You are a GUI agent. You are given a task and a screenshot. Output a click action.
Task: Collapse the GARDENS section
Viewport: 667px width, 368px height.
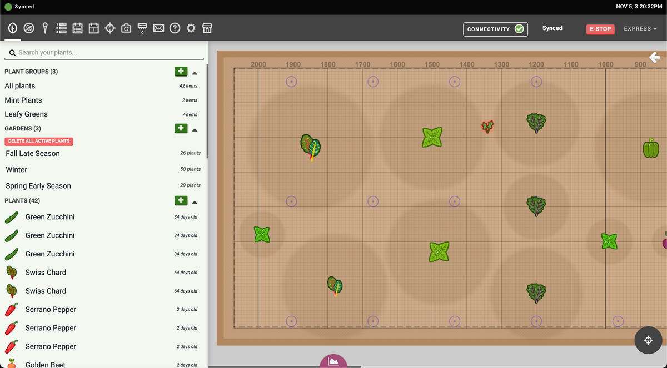[195, 129]
